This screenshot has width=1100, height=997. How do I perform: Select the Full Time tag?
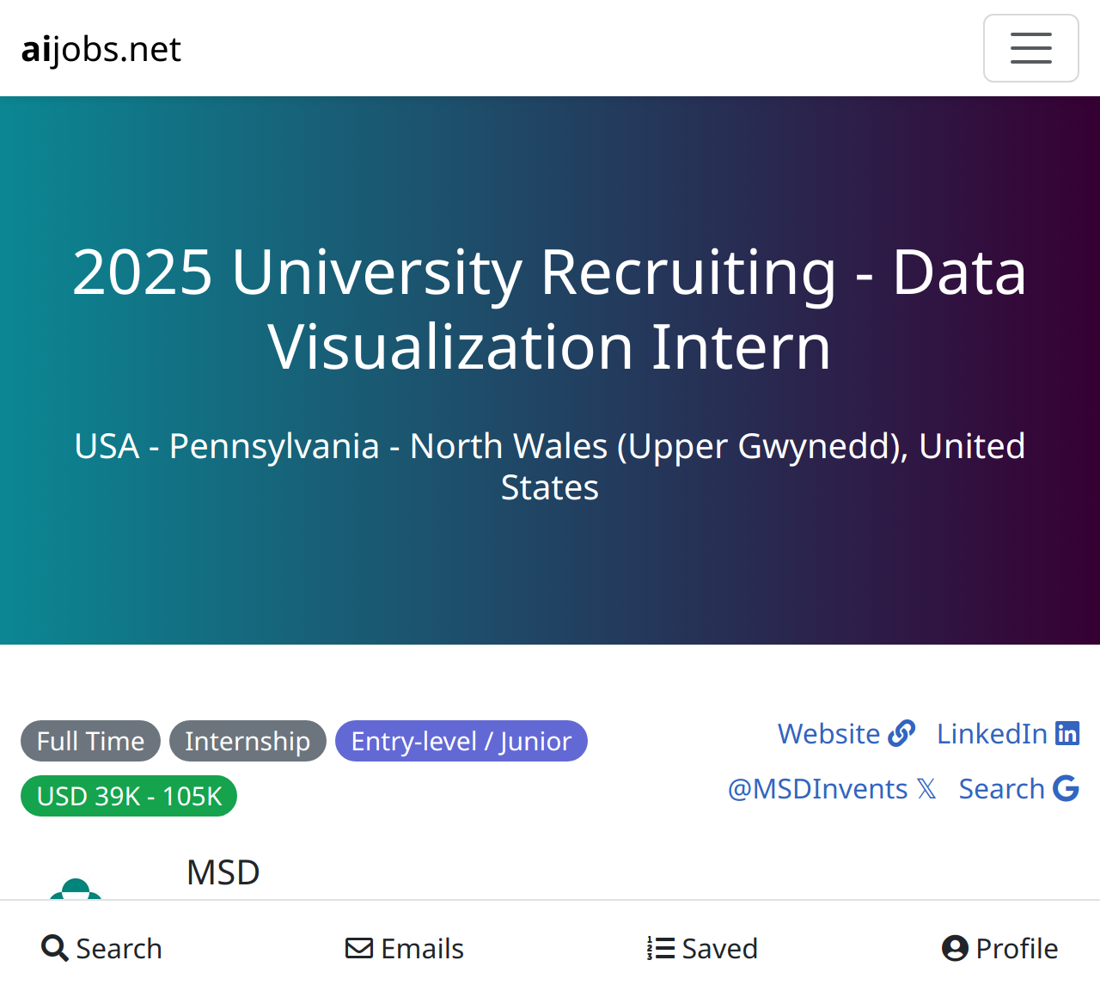(x=90, y=741)
